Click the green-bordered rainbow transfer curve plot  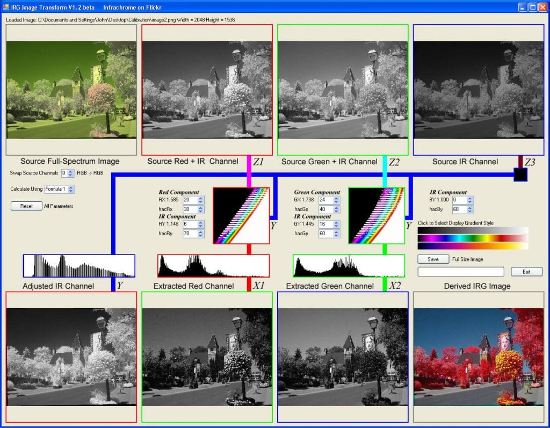tap(377, 216)
